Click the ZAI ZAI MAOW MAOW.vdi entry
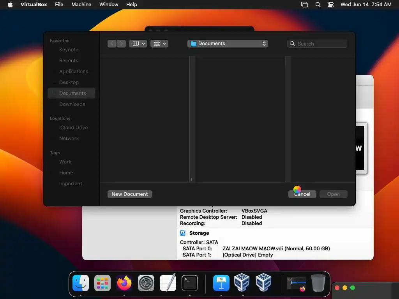The width and height of the screenshot is (399, 299). click(x=276, y=248)
